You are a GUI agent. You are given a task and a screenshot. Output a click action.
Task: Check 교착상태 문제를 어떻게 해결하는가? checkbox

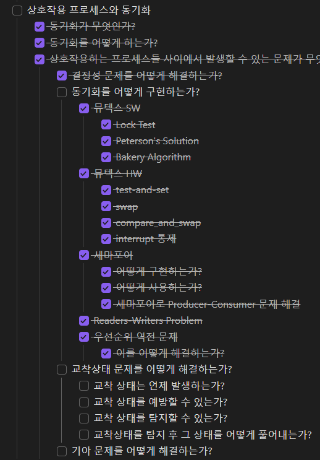(62, 370)
